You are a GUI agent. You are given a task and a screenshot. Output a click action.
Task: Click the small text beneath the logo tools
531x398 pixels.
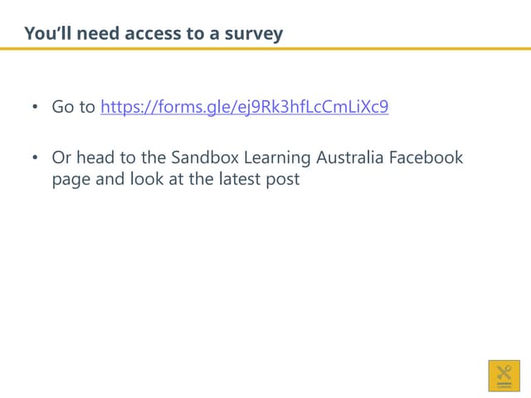504,385
